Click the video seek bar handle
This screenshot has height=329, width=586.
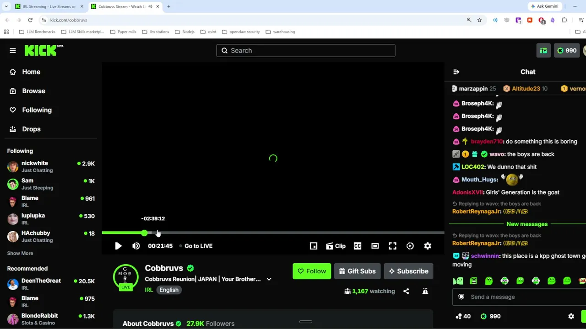tap(145, 233)
